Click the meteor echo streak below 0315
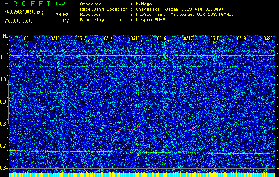The image size is (279, 177). point(135,129)
